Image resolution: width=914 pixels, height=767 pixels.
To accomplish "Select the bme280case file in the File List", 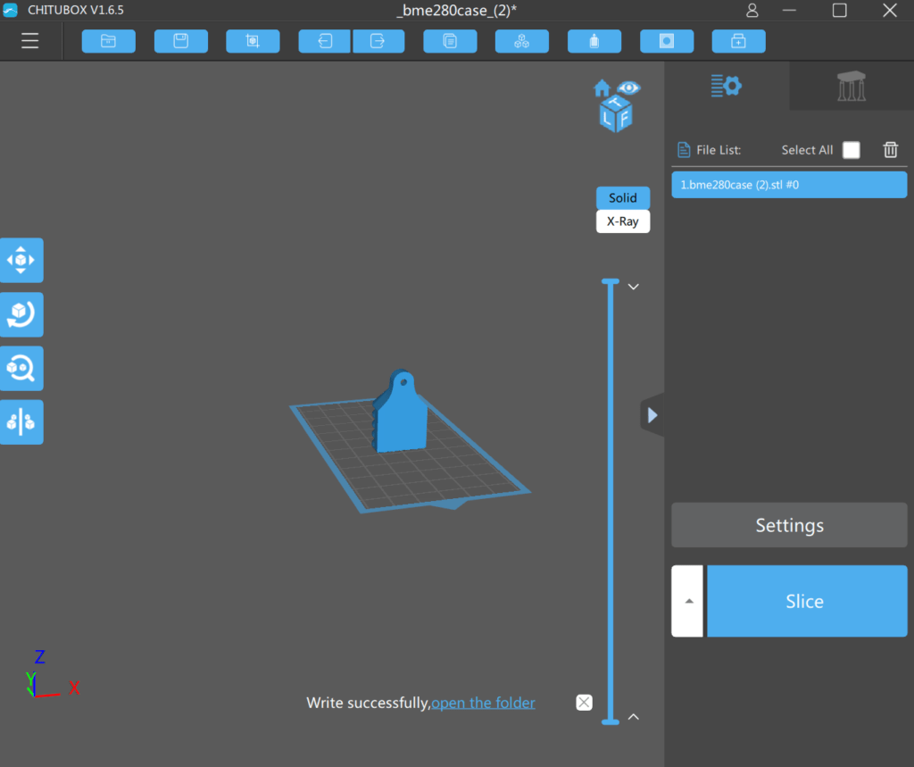I will pos(788,184).
